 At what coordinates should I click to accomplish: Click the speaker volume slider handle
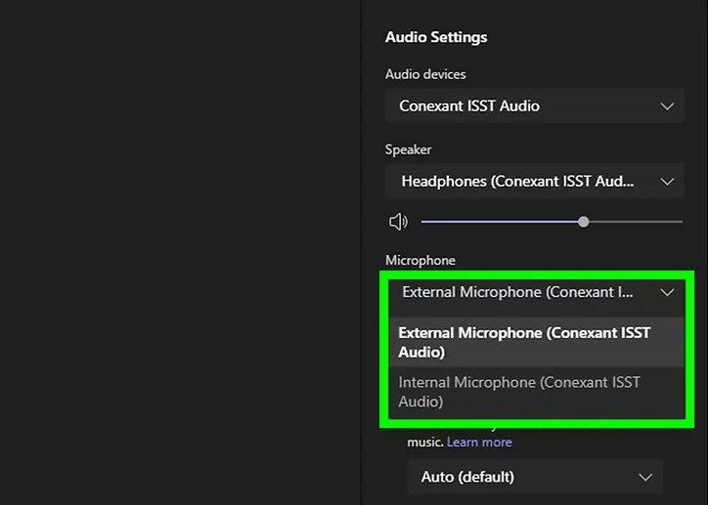click(x=584, y=222)
